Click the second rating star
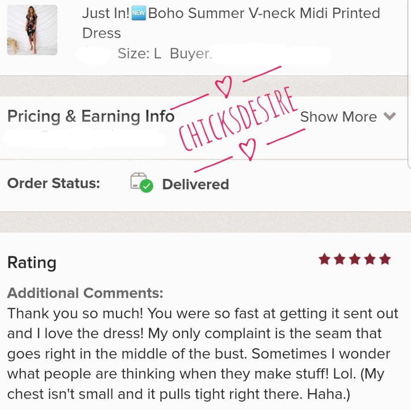Screen dimensions: 411x410 pos(339,259)
